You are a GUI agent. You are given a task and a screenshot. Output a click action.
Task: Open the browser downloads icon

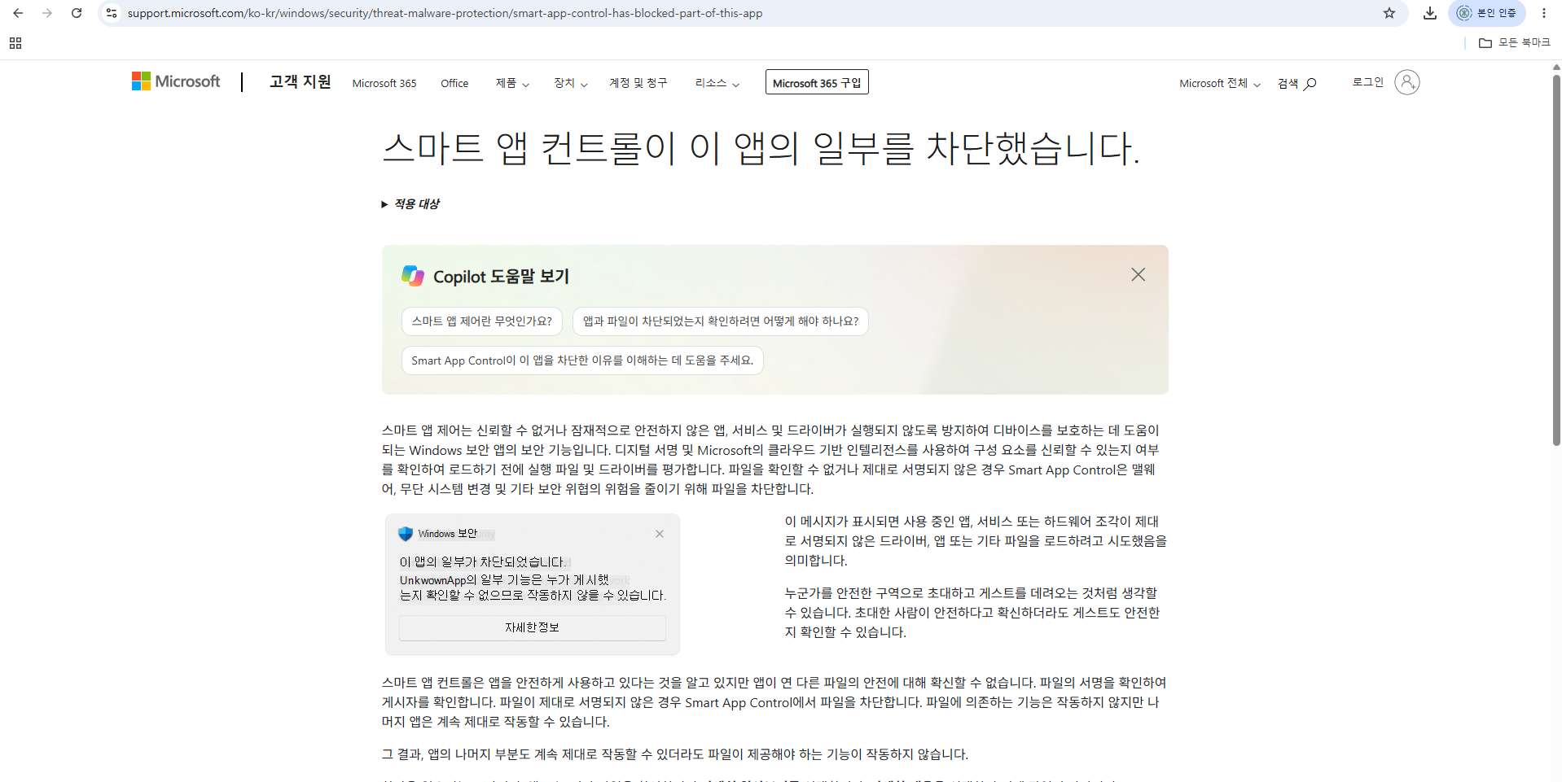coord(1430,13)
